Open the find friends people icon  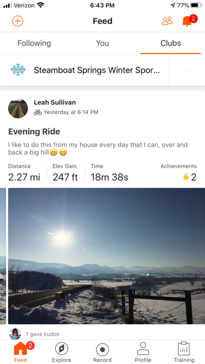[167, 21]
